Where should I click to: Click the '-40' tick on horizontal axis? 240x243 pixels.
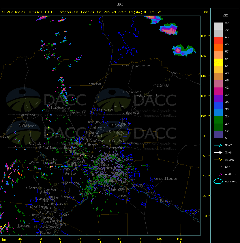tap(19, 239)
